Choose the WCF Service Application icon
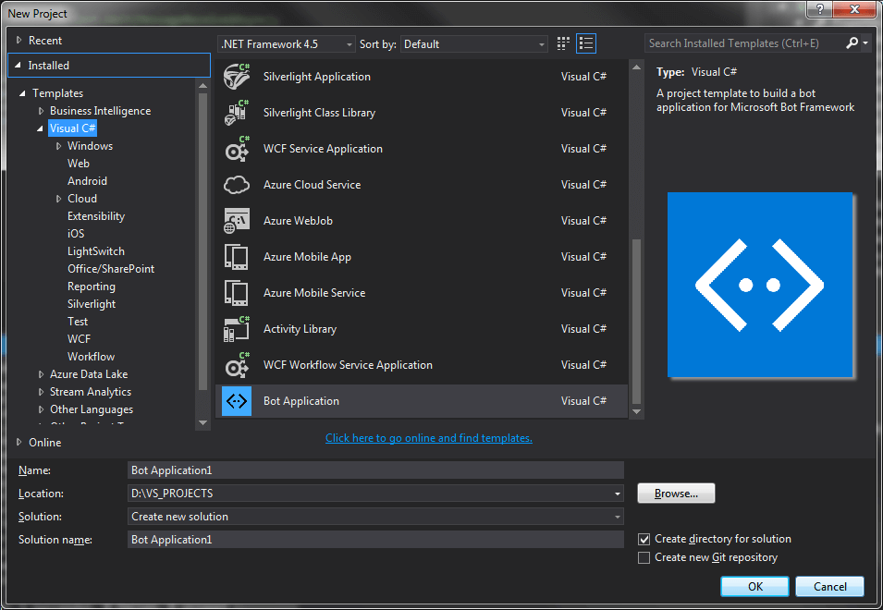 (x=237, y=149)
